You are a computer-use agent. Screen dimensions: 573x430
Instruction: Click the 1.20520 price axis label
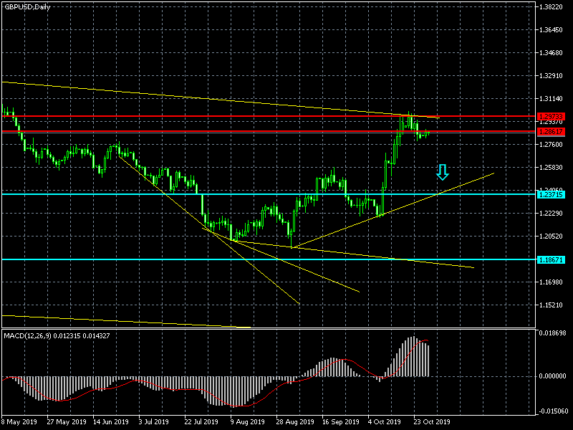pyautogui.click(x=553, y=236)
